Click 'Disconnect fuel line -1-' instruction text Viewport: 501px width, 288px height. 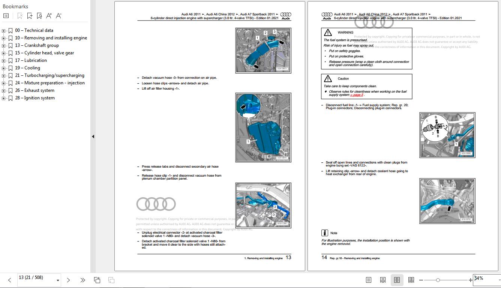pos(367,106)
